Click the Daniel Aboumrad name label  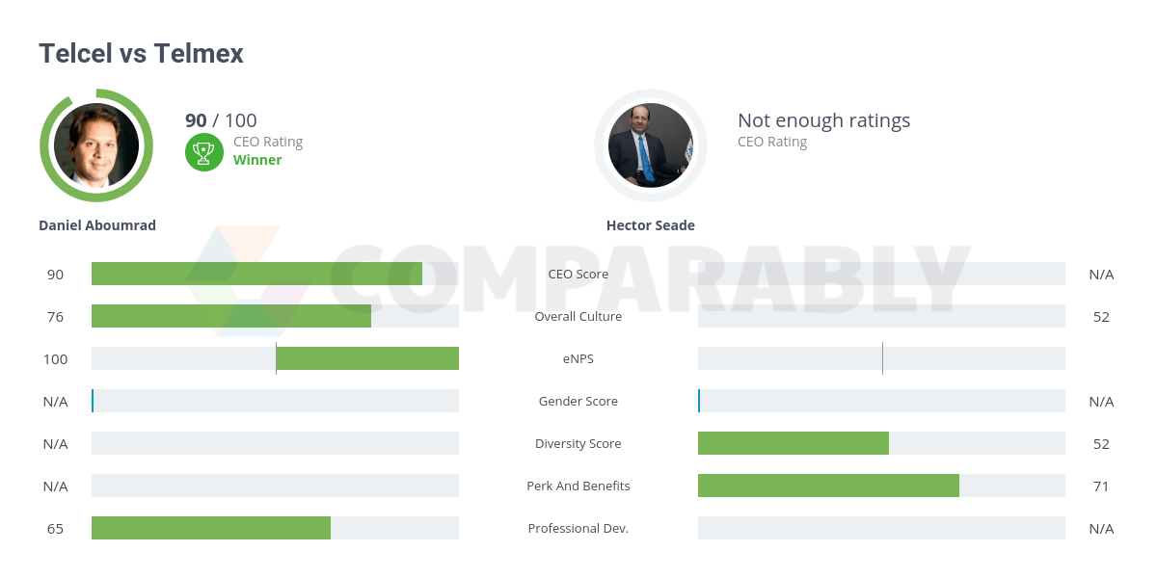(96, 225)
